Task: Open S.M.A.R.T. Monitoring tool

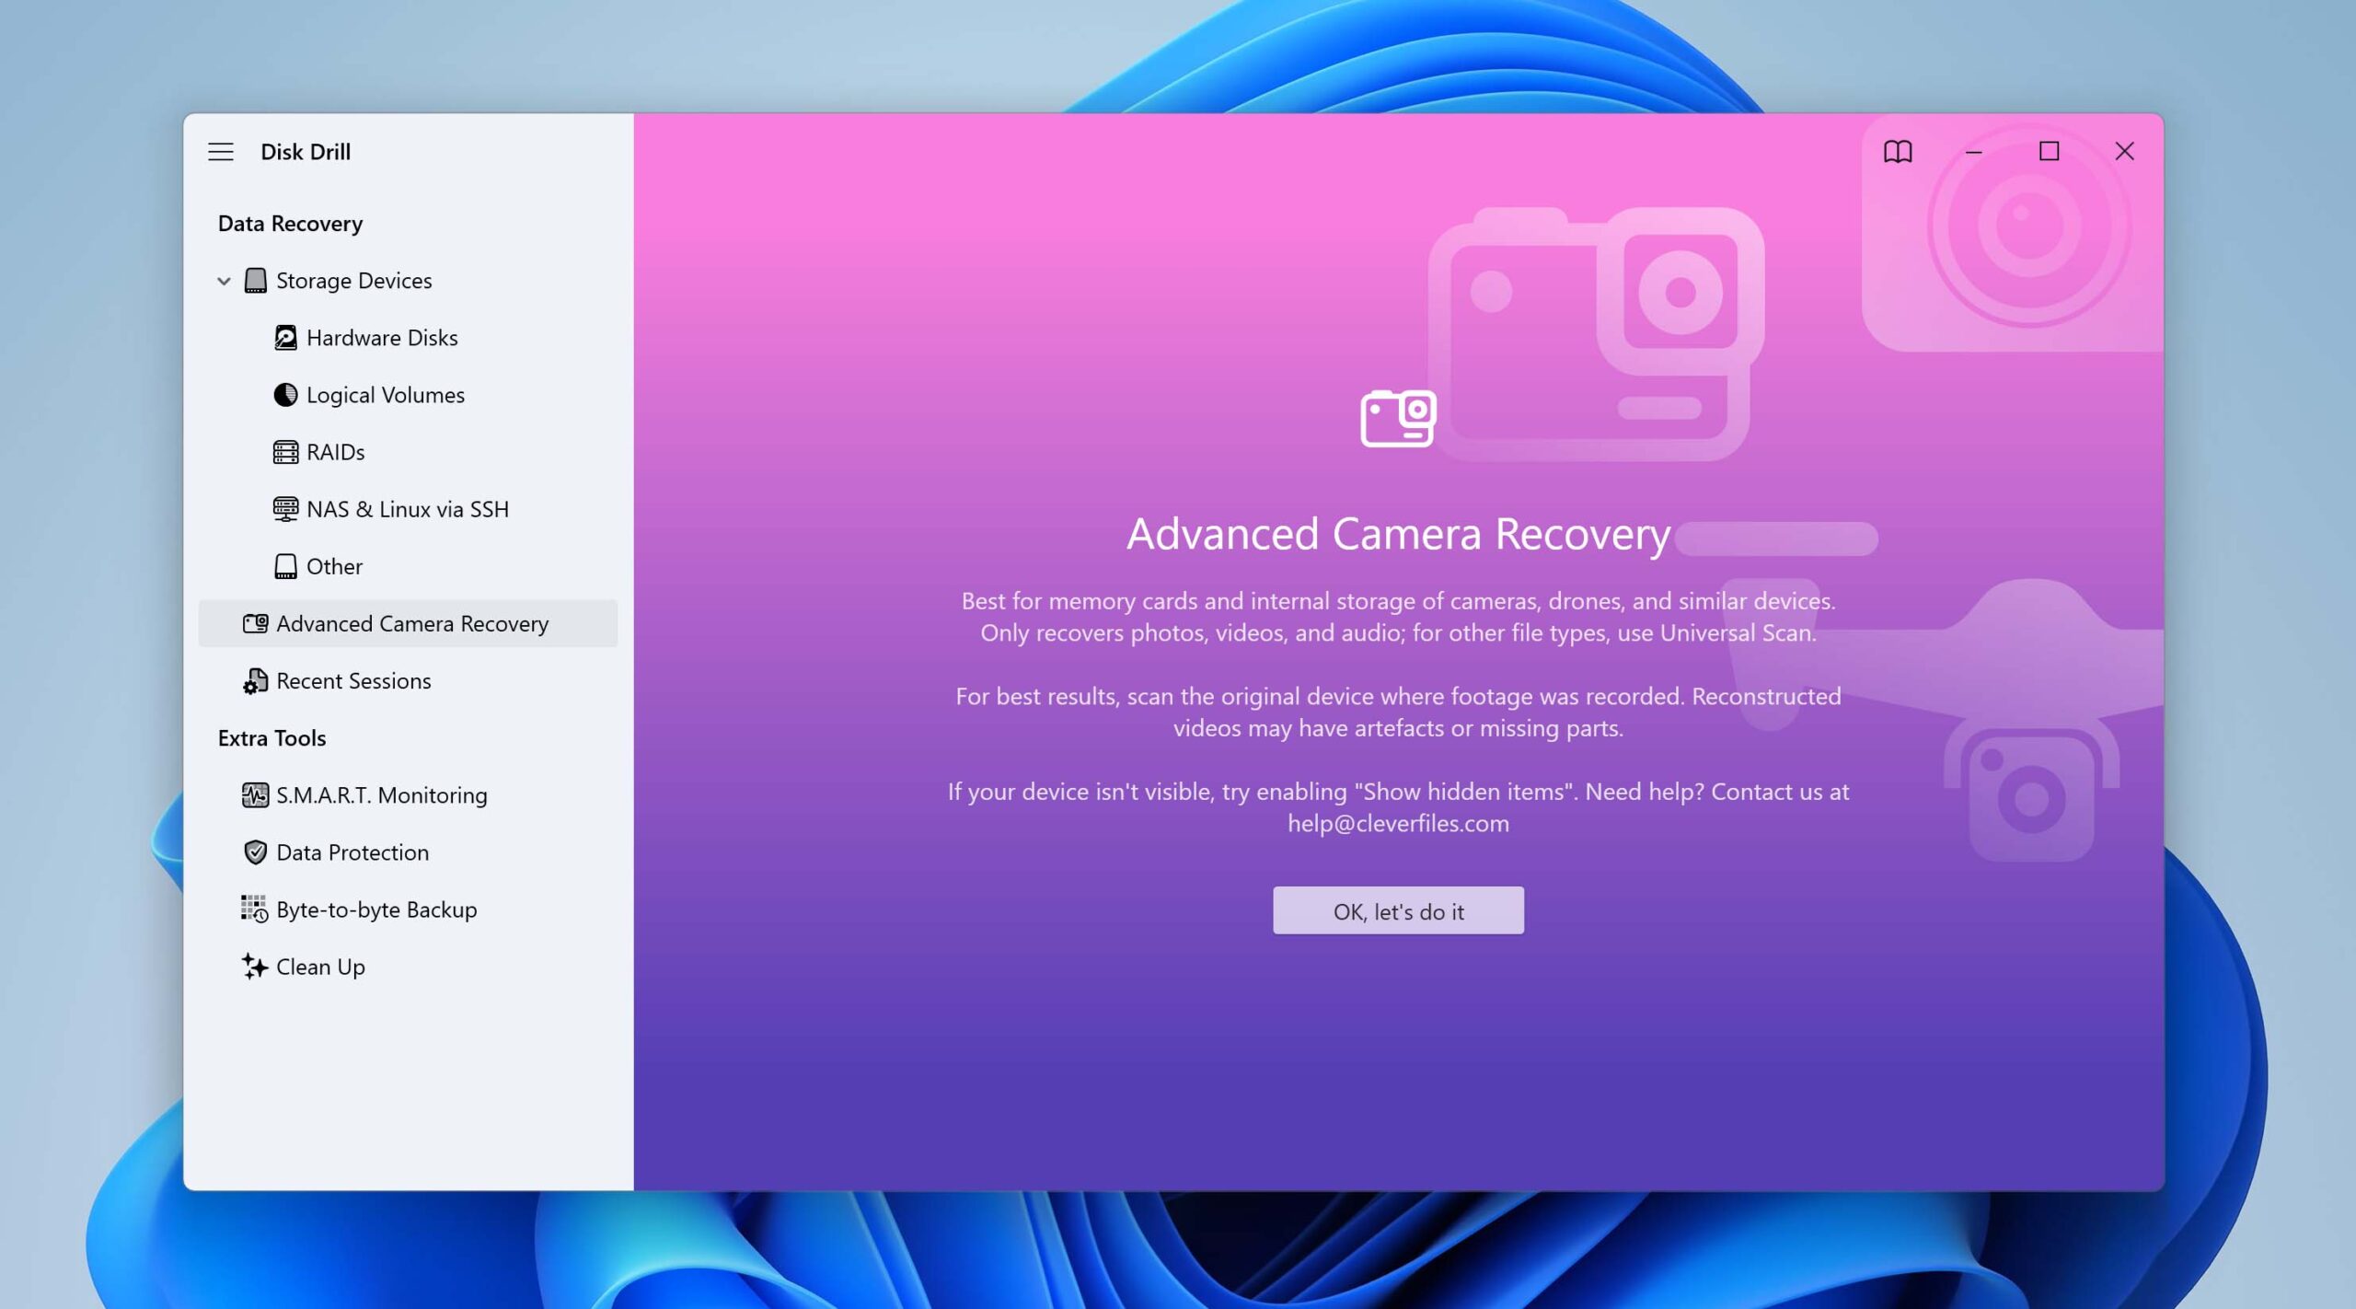Action: click(x=408, y=795)
